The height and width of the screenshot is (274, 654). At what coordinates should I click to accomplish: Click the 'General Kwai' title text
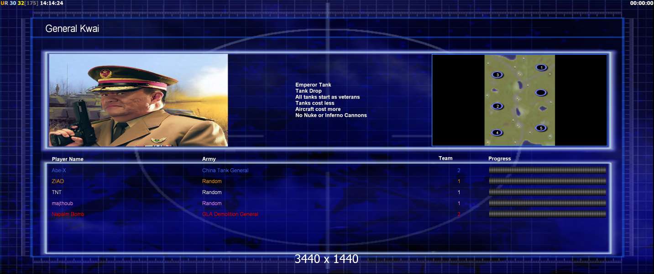[x=72, y=29]
